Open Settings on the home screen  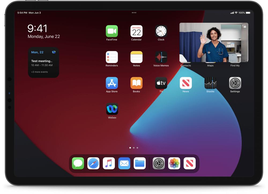tap(235, 83)
